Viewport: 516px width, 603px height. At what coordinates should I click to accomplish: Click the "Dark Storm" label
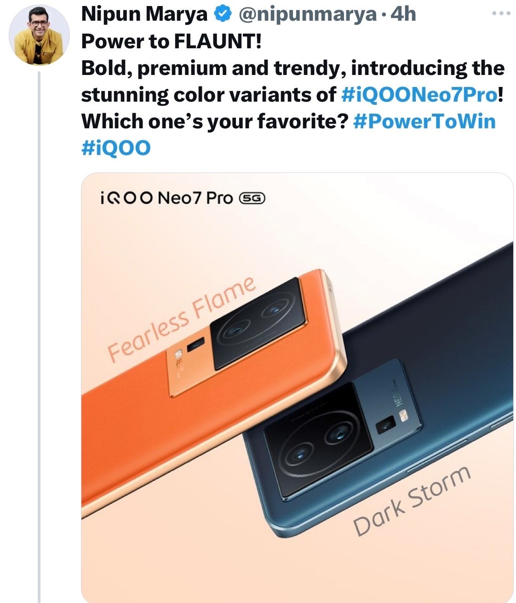(412, 500)
